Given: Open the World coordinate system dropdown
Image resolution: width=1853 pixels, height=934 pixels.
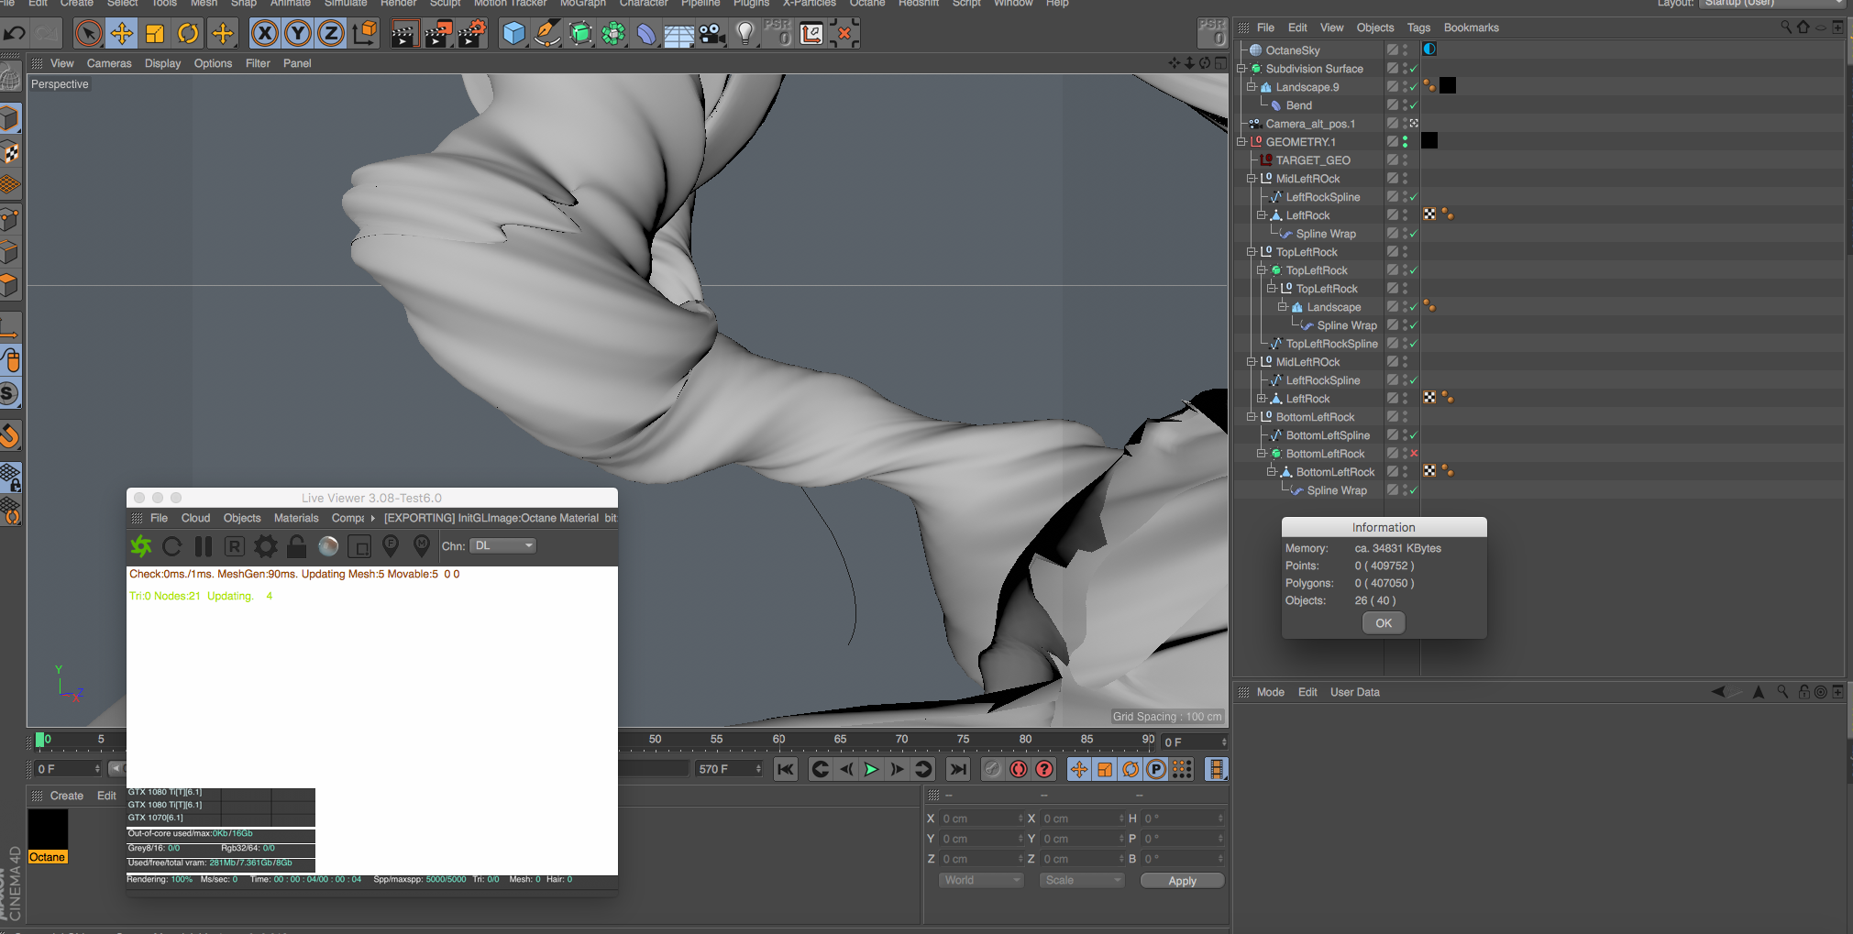Looking at the screenshot, I should point(980,880).
